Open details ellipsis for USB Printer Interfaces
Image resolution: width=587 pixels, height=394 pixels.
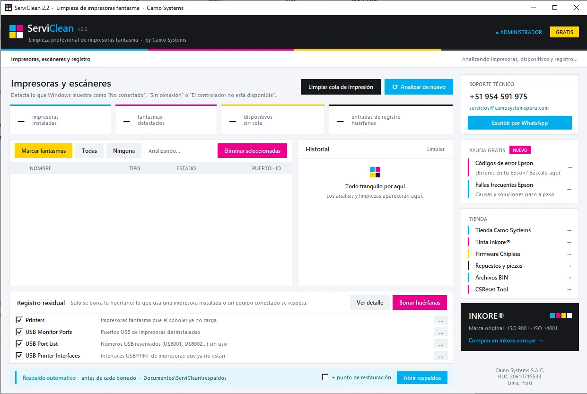pos(441,356)
